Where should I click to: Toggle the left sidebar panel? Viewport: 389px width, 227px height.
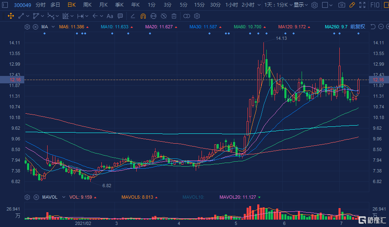5,5
